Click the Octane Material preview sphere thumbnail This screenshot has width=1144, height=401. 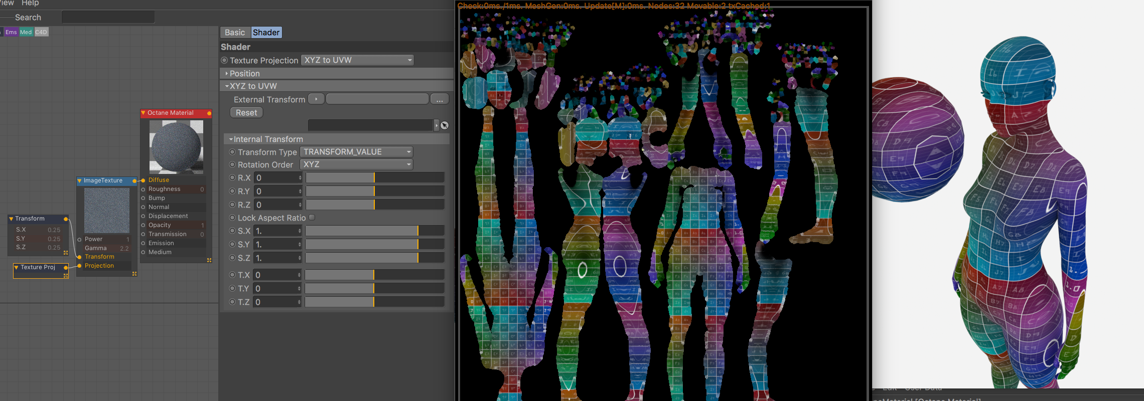[x=177, y=147]
